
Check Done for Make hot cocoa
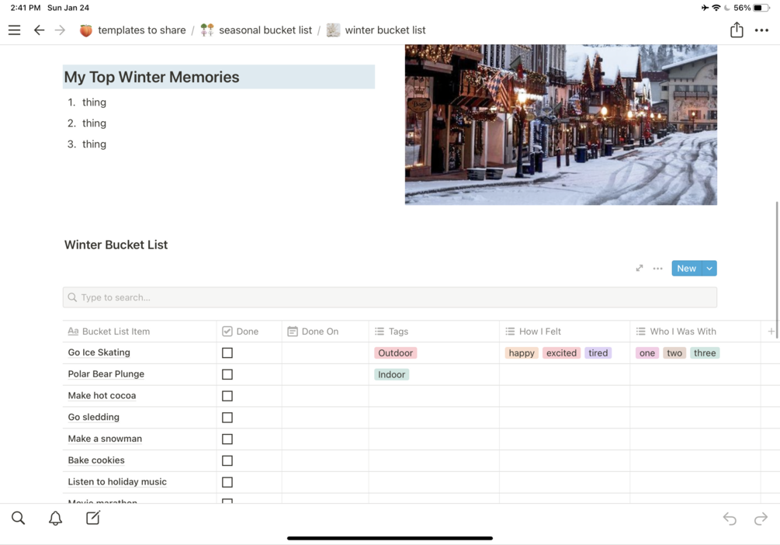227,396
